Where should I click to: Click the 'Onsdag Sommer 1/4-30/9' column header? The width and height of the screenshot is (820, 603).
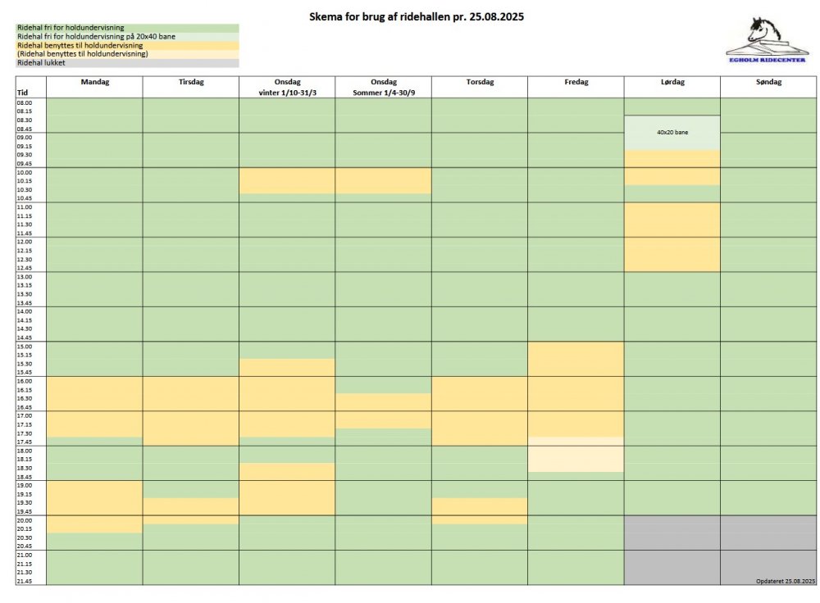383,88
